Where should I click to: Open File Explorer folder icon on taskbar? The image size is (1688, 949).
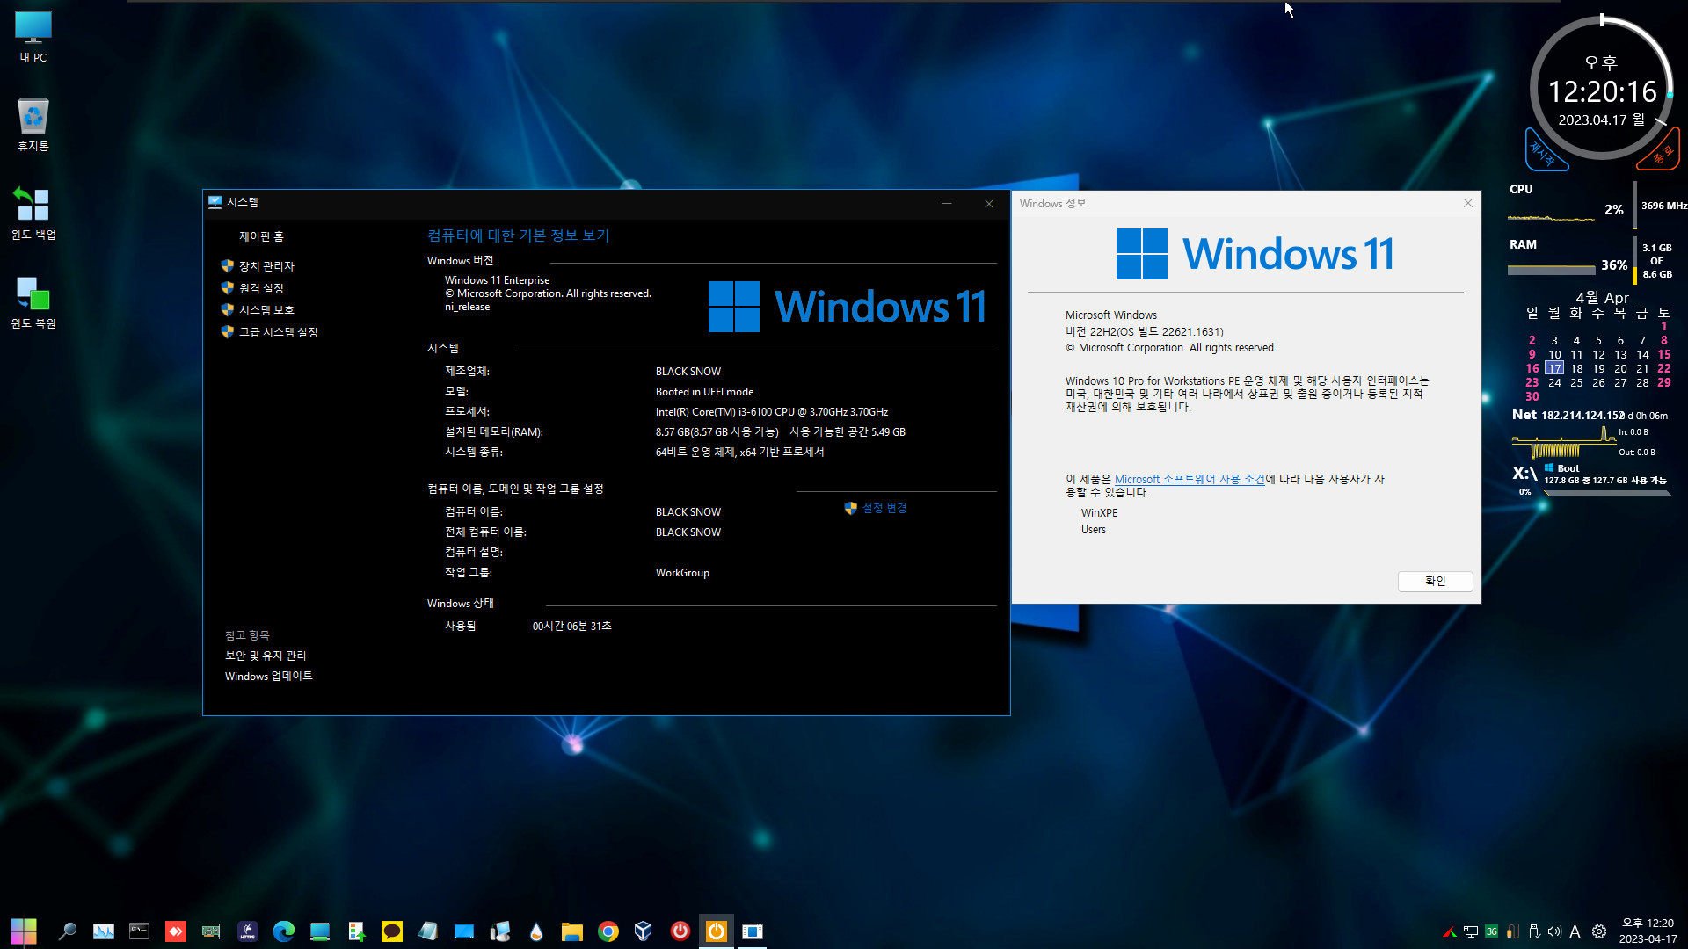click(572, 931)
